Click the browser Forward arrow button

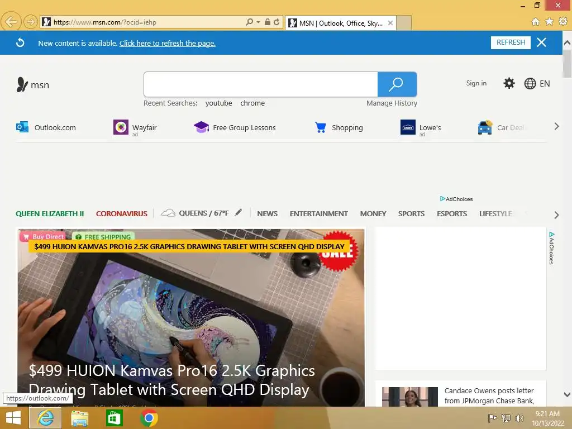[31, 22]
